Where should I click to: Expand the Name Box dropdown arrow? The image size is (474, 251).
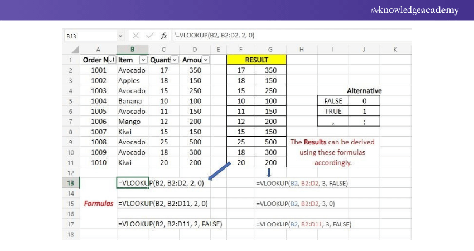coord(120,36)
